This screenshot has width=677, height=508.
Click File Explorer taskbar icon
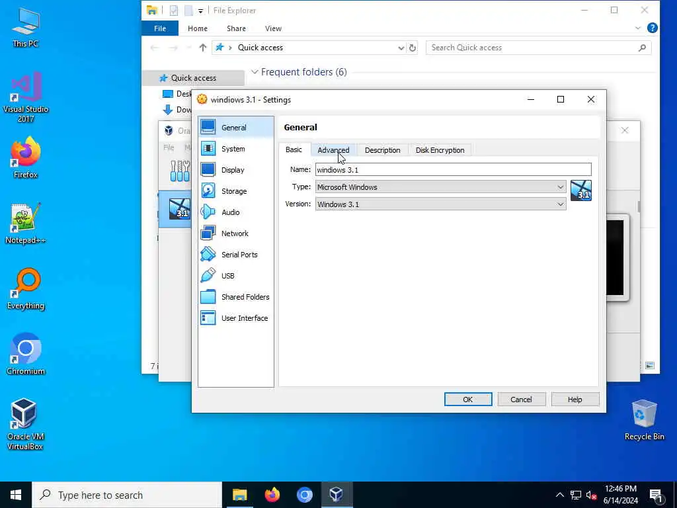click(239, 495)
